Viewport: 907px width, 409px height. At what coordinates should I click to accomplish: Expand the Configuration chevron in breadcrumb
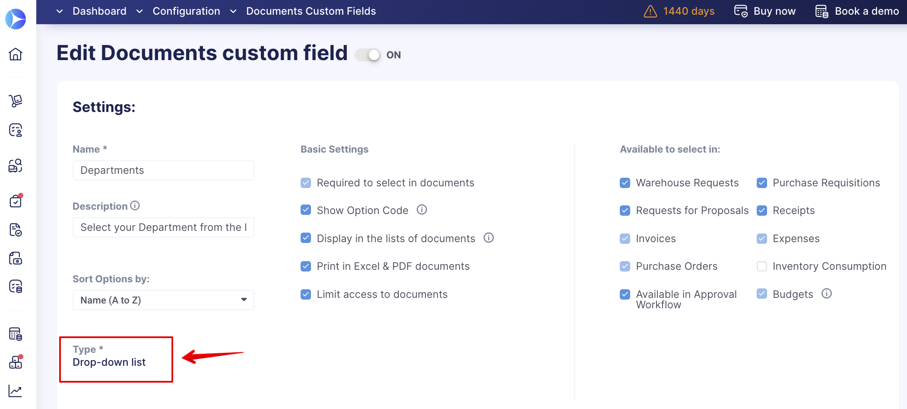coord(139,11)
